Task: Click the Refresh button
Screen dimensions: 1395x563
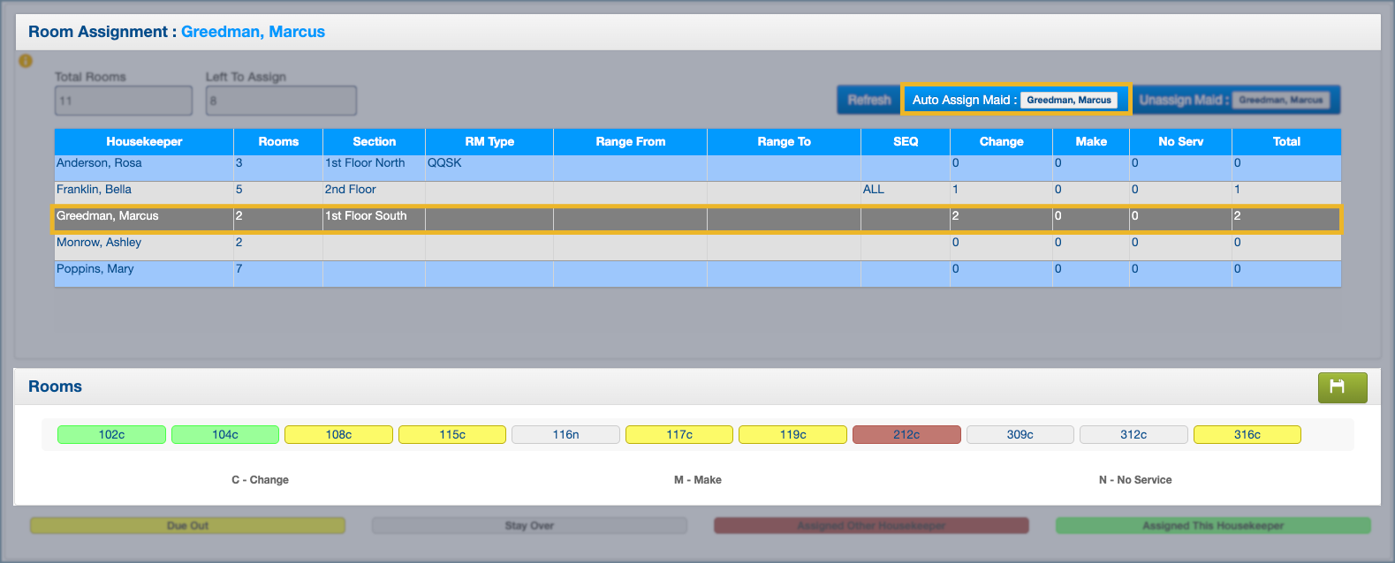Action: coord(868,100)
